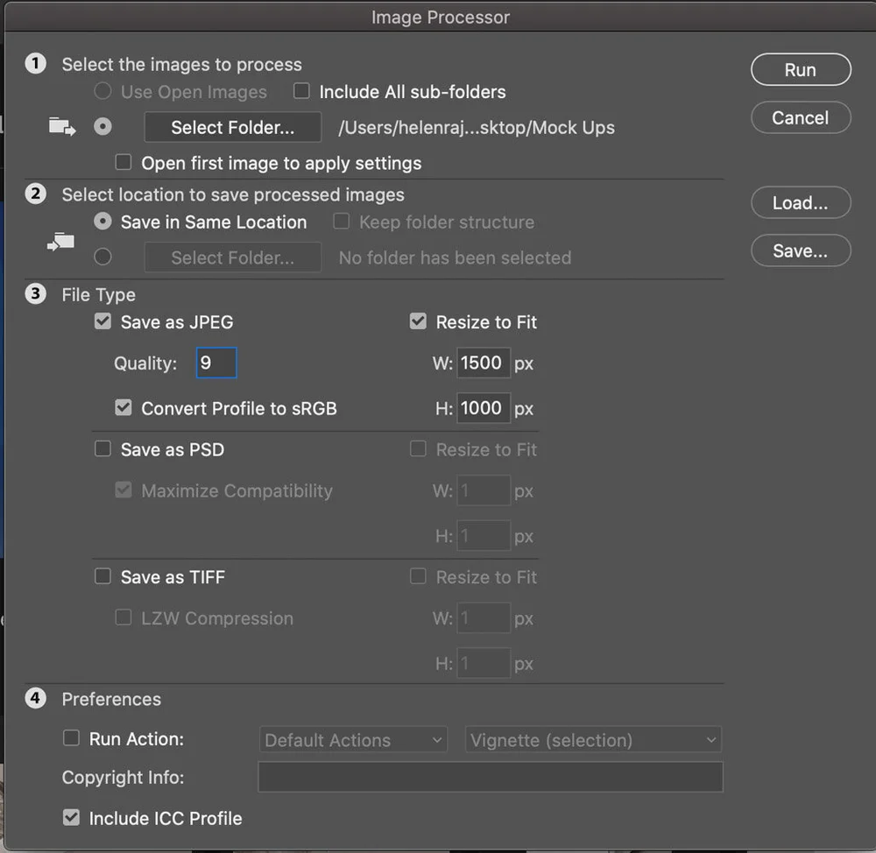Click the Load button
Viewport: 876px width, 853px height.
click(x=800, y=202)
